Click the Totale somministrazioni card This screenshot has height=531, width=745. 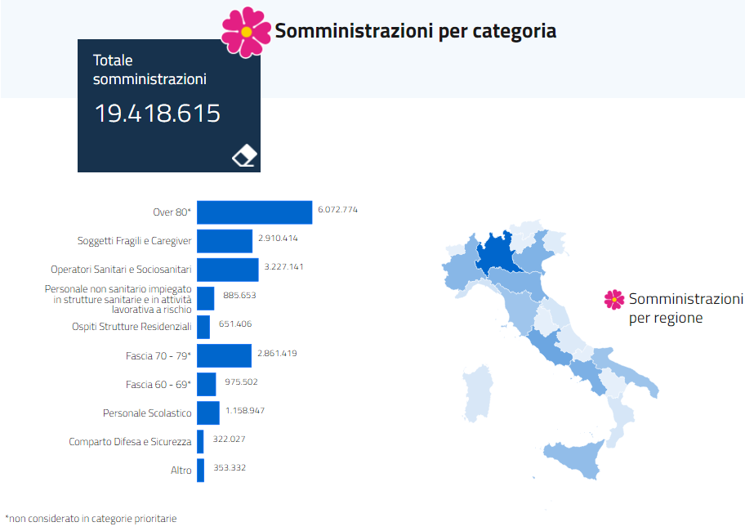pyautogui.click(x=168, y=105)
